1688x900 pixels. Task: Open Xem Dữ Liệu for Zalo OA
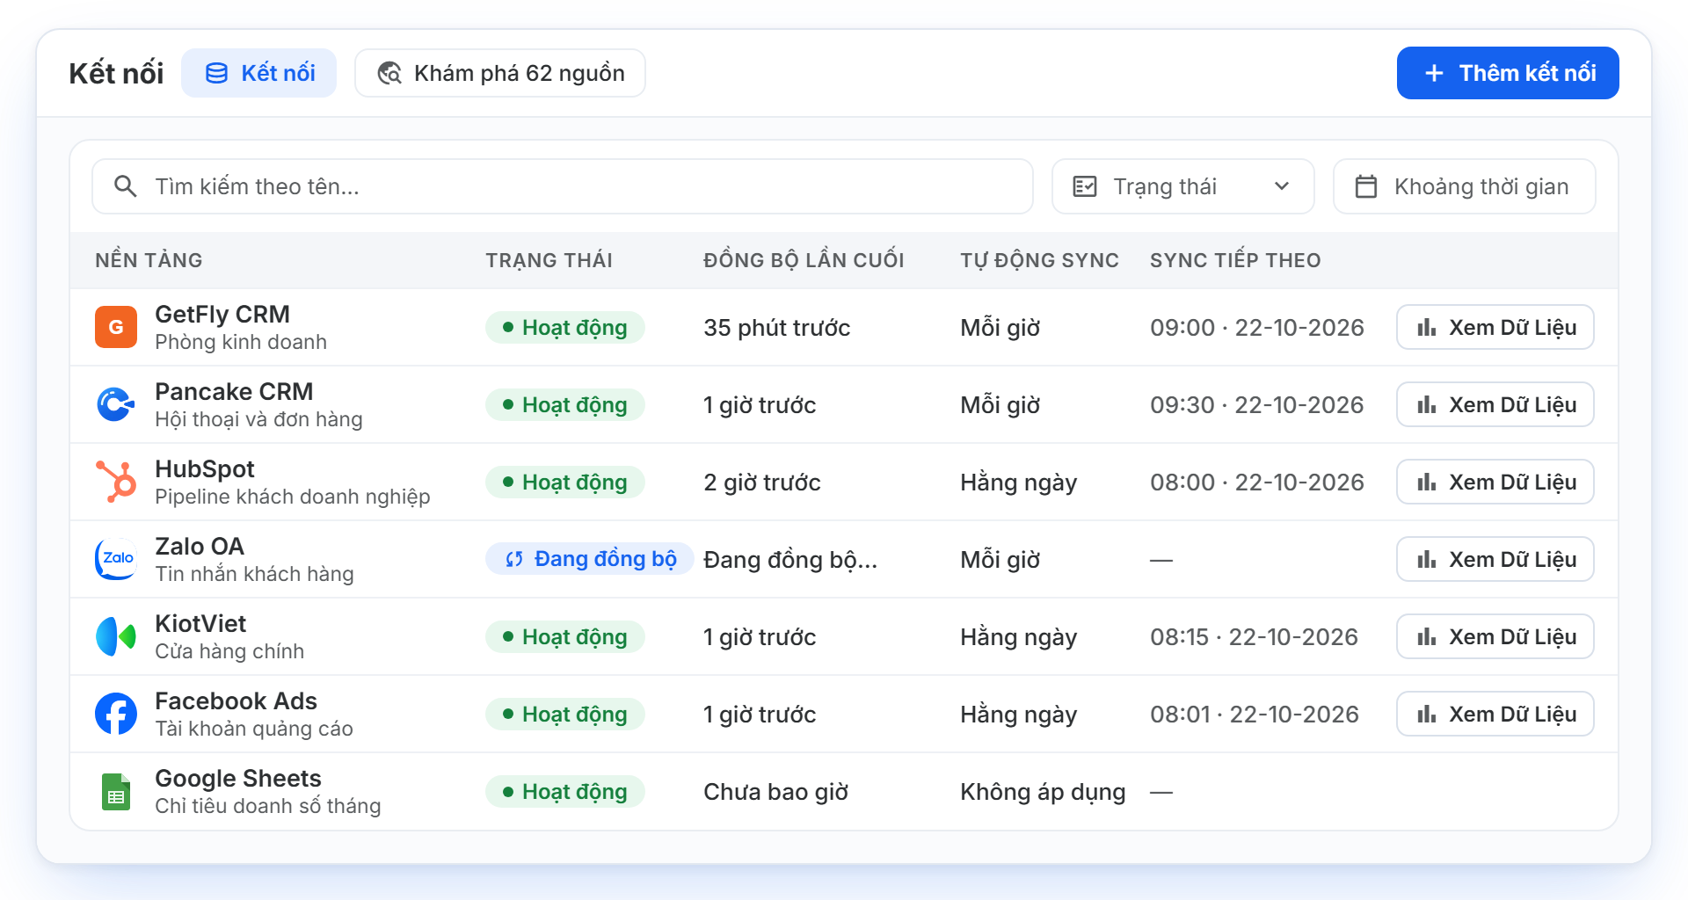tap(1495, 559)
